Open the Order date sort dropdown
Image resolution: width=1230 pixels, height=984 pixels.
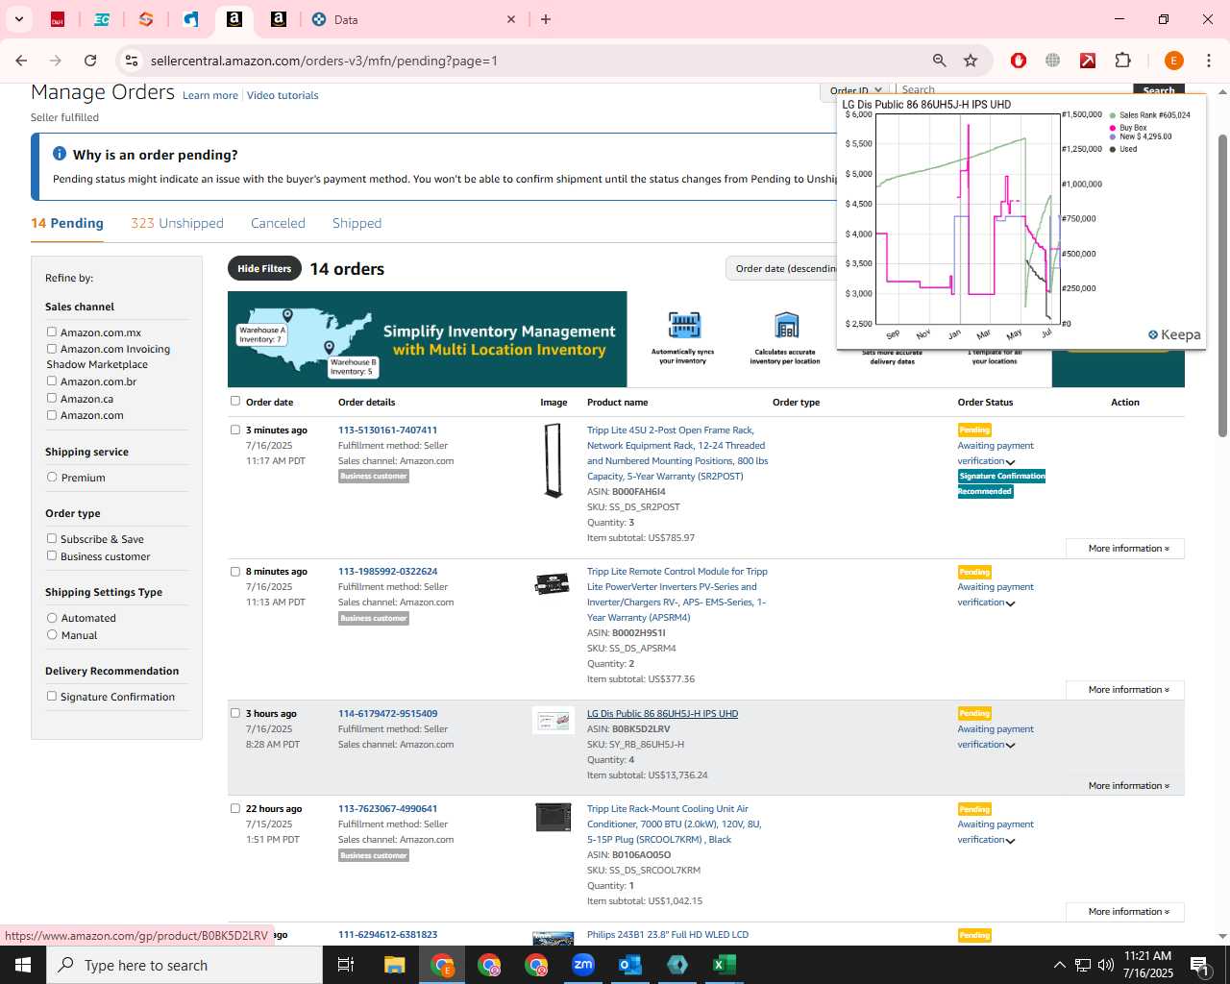click(781, 269)
